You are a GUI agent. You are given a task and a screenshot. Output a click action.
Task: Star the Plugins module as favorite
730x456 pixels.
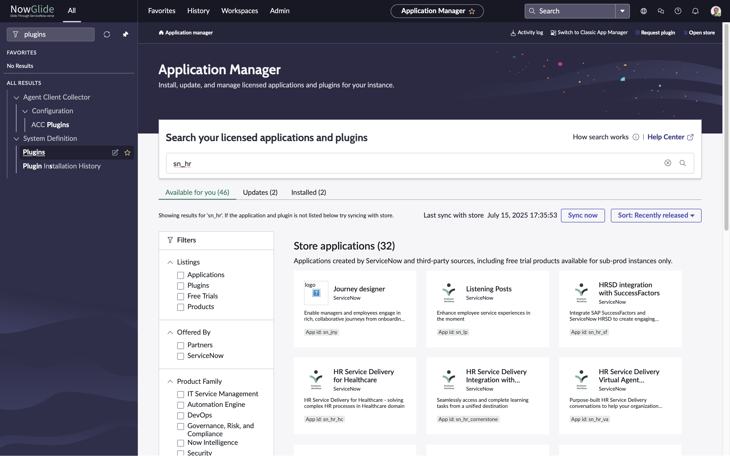[127, 153]
